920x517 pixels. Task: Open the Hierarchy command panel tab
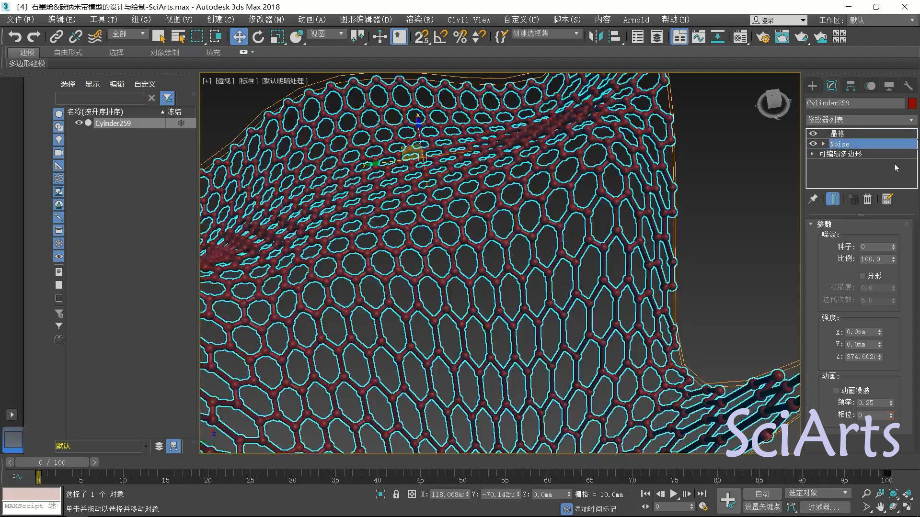[851, 86]
